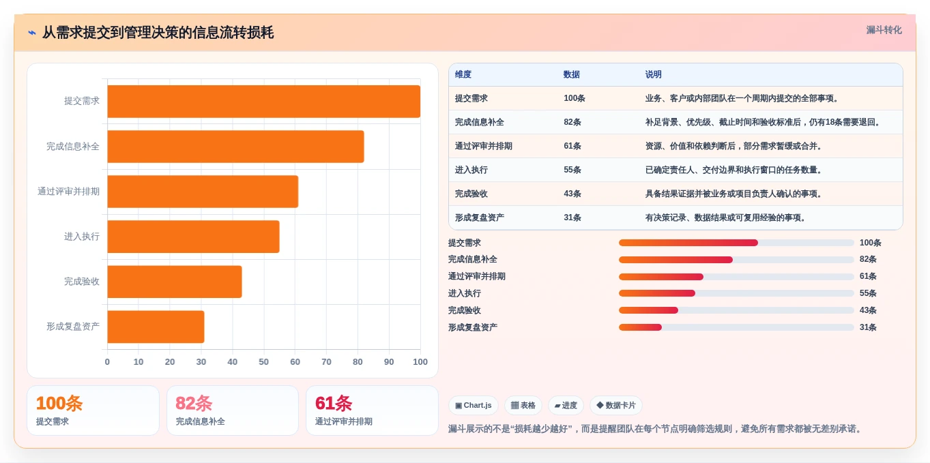
Task: Click the 43条 value in the table
Action: pyautogui.click(x=572, y=194)
